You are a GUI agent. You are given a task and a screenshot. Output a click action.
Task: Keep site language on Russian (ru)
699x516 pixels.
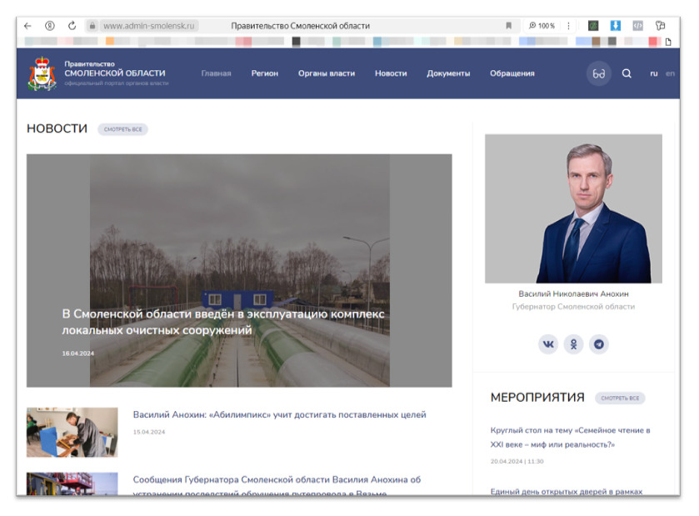(653, 73)
